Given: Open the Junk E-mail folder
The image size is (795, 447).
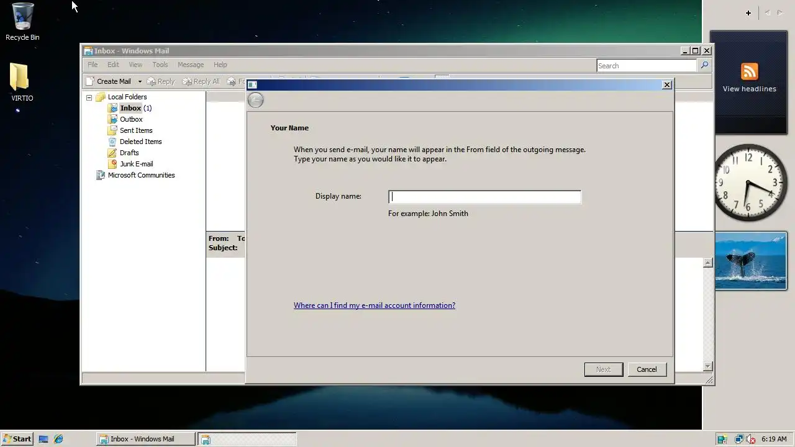Looking at the screenshot, I should click(x=130, y=164).
